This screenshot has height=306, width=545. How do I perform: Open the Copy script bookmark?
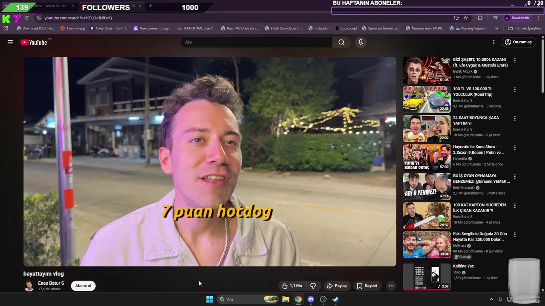(x=346, y=28)
